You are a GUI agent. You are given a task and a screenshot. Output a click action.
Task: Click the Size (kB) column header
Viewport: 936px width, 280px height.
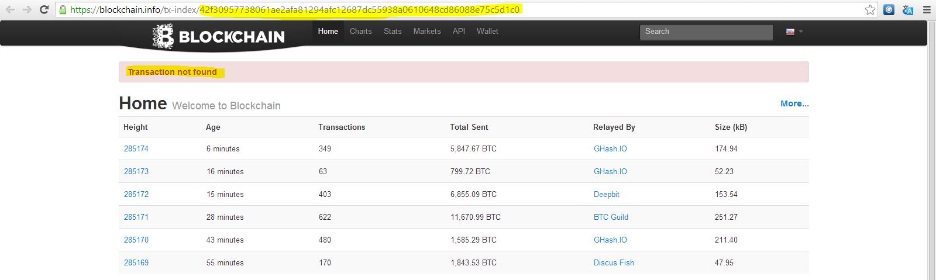(731, 127)
